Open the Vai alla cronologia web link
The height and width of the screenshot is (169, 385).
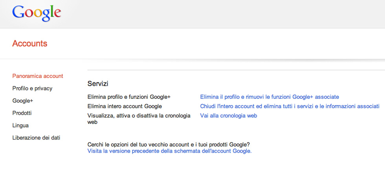[x=229, y=116]
